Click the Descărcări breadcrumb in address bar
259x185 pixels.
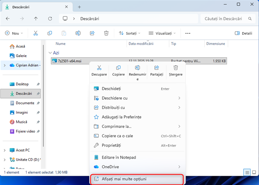pos(90,19)
